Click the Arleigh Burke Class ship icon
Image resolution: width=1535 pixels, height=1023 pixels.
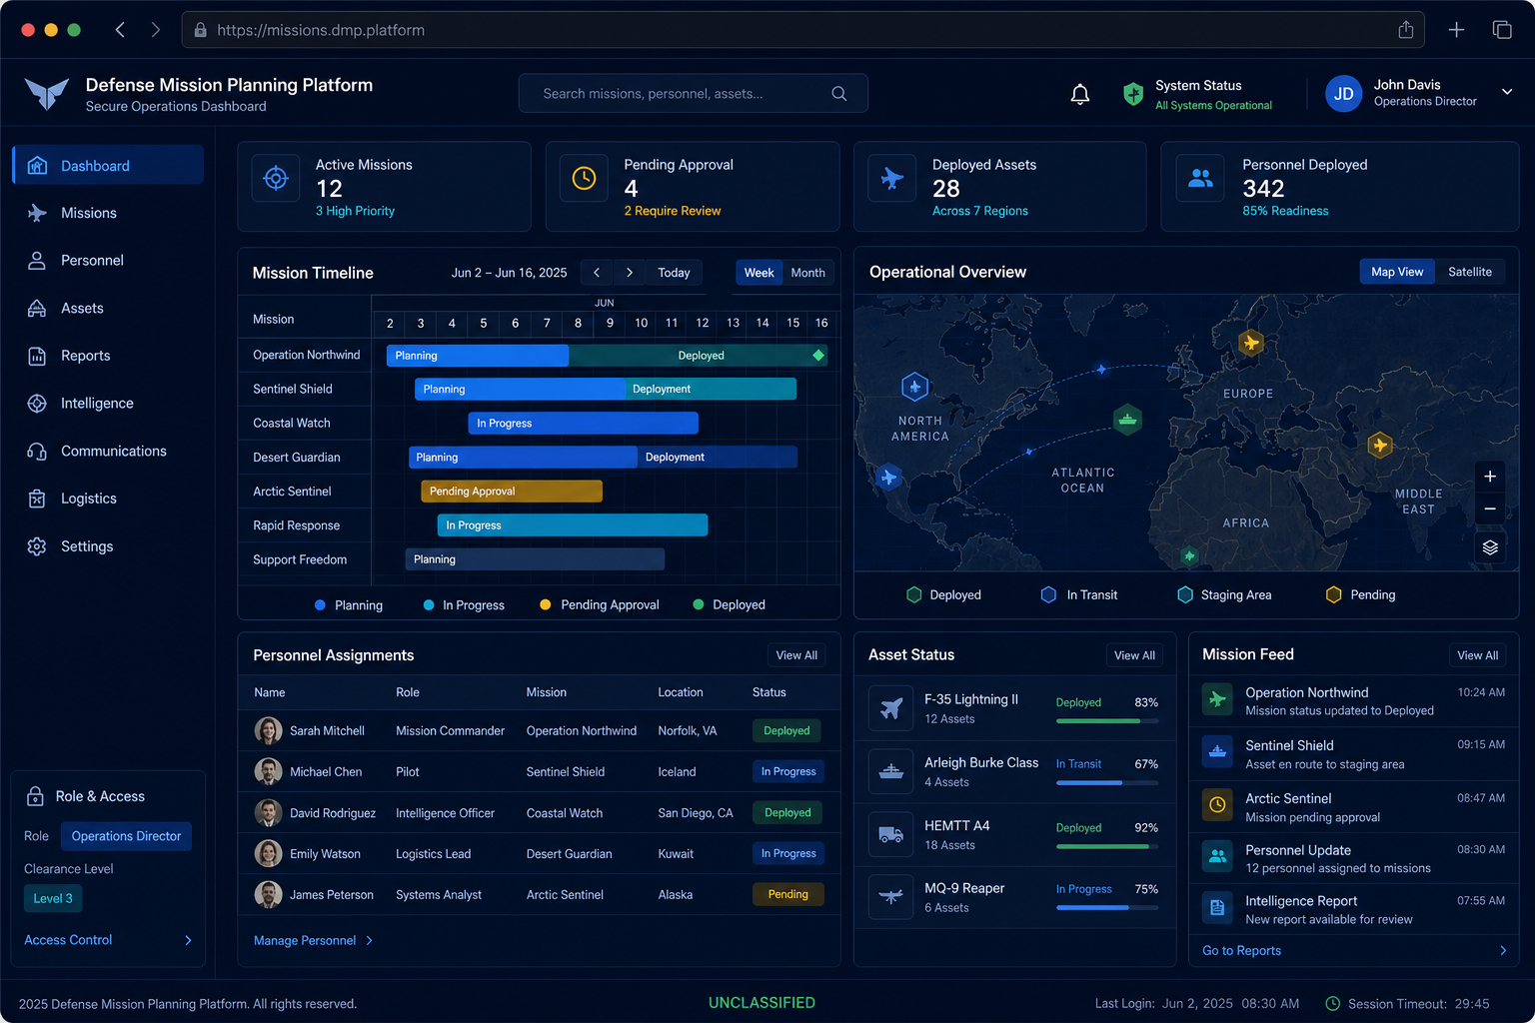click(891, 771)
